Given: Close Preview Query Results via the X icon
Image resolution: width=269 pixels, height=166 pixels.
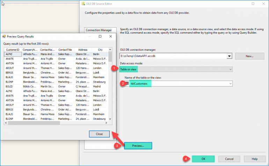Looking at the screenshot, I should point(110,36).
